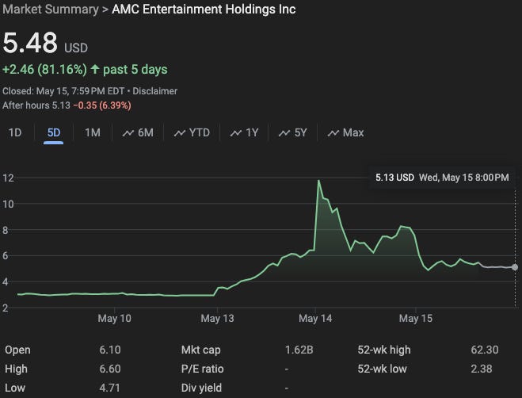Viewport: 522px width, 398px height.
Task: Click the Low value 4.71
Action: click(x=109, y=388)
